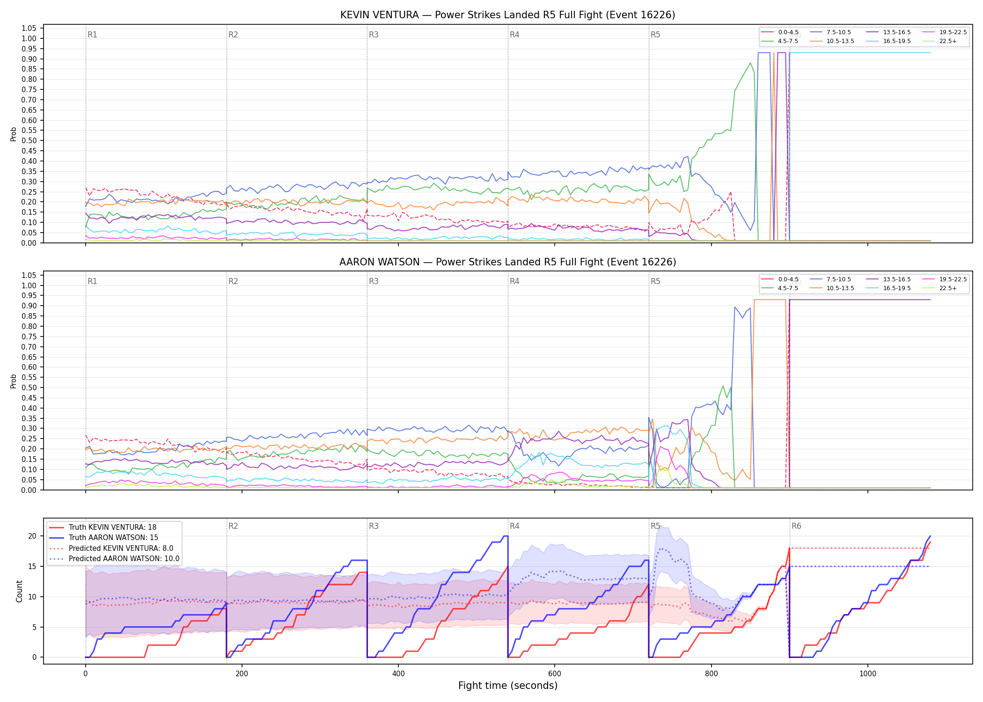Click legend entry Truth AARON WATSON: 15
The image size is (983, 702).
point(104,538)
